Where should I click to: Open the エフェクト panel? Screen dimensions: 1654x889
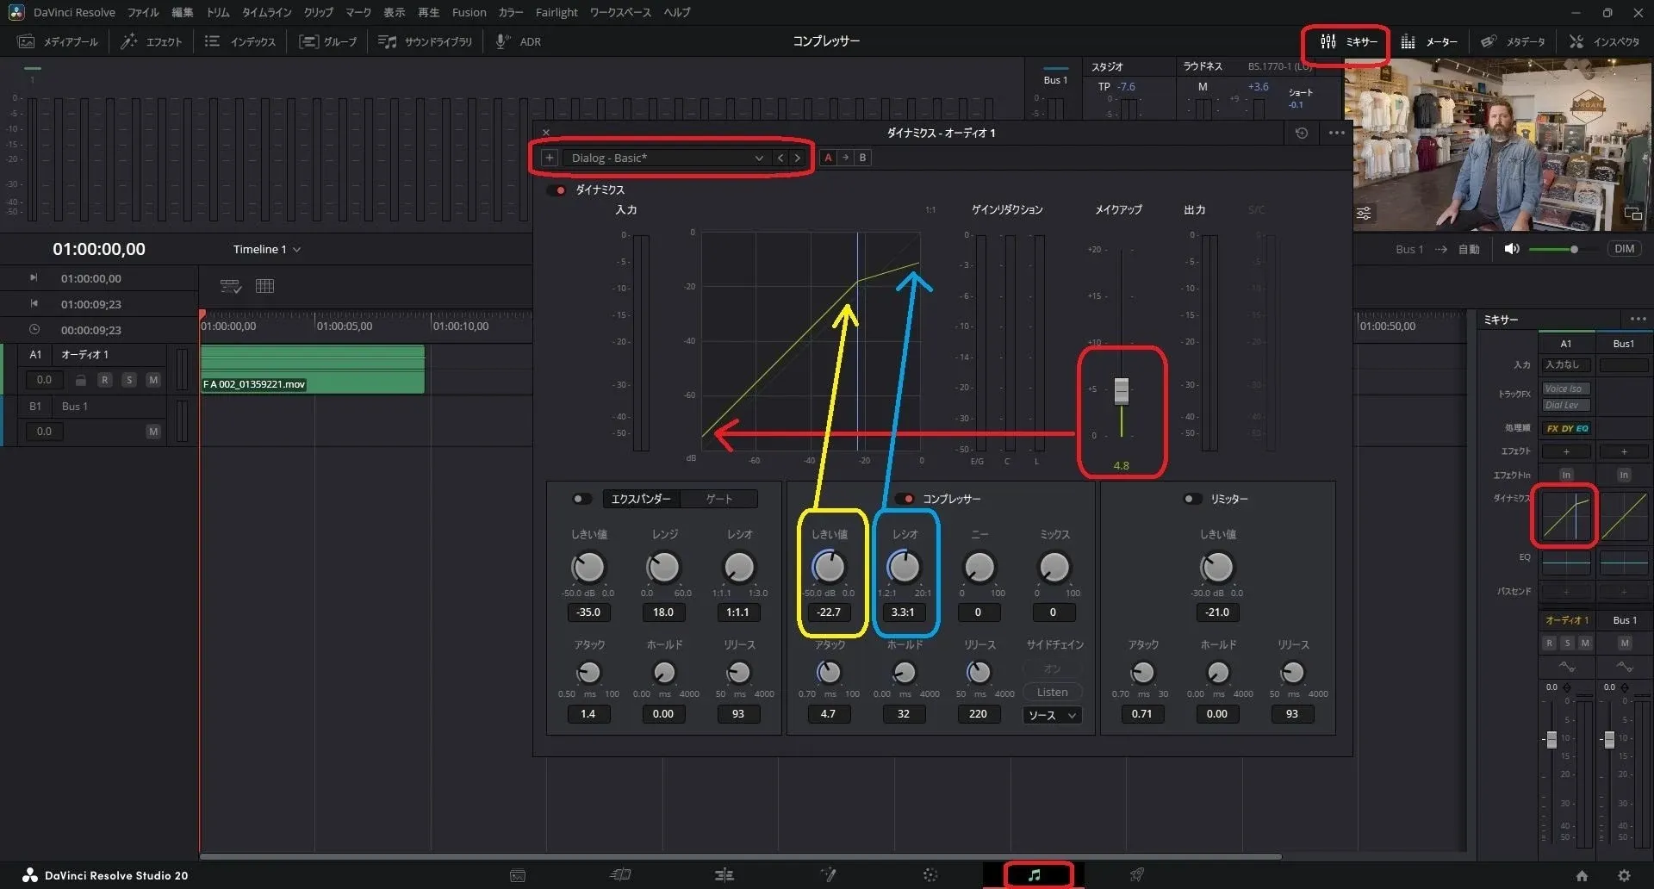[x=152, y=41]
